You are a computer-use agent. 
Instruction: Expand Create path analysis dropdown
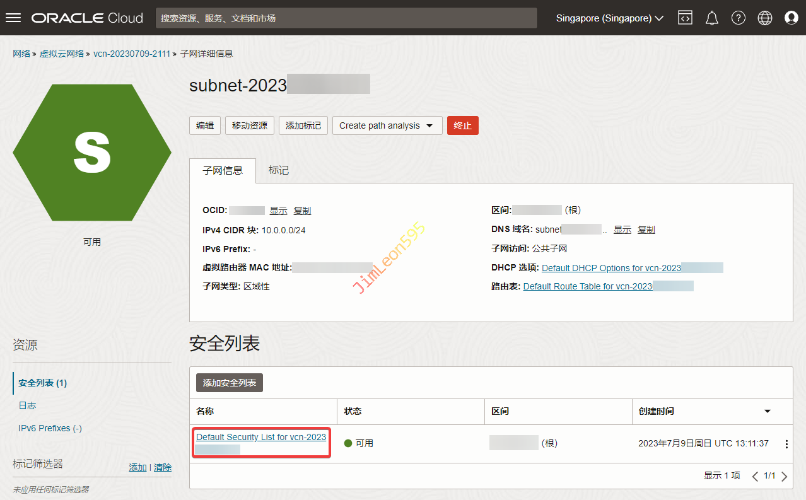(387, 125)
